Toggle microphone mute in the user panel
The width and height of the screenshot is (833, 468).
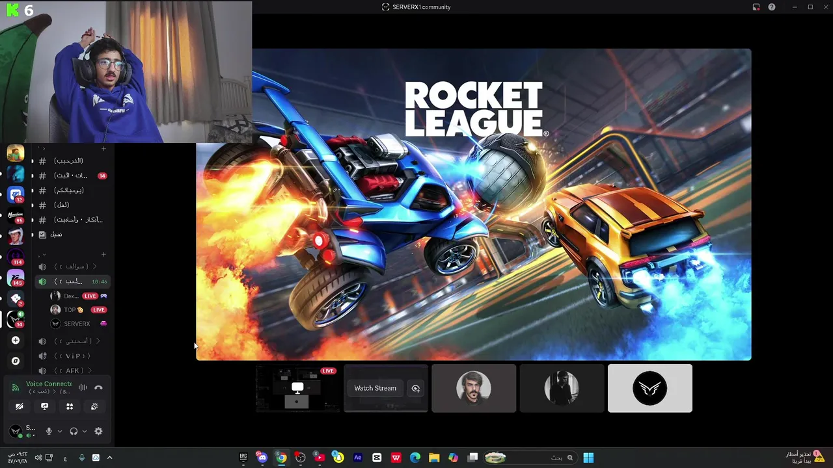(x=49, y=431)
